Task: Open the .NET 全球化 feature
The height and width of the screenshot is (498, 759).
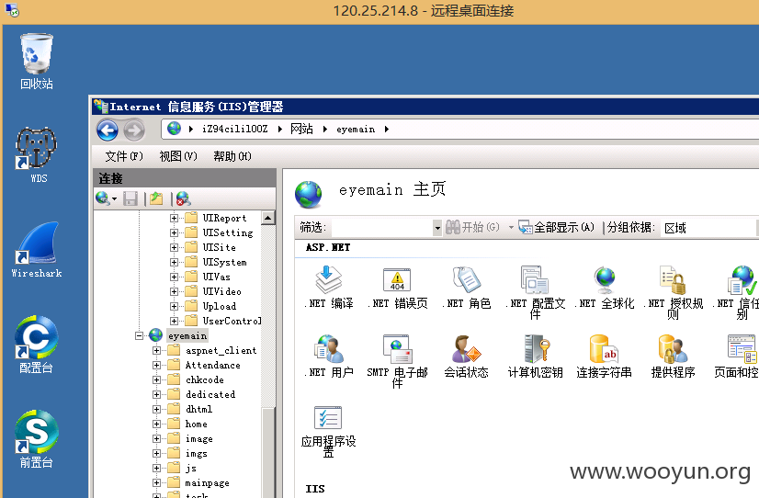Action: pyautogui.click(x=604, y=288)
